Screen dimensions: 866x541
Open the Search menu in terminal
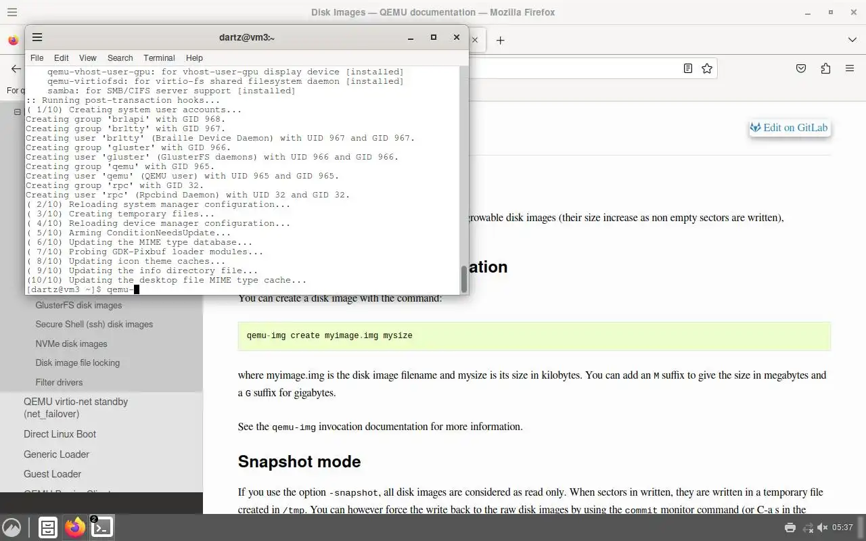pyautogui.click(x=120, y=58)
